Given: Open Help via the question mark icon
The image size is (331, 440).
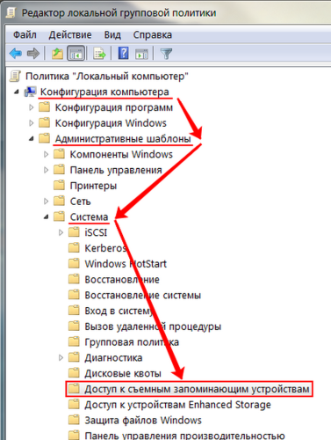Looking at the screenshot, I should [124, 54].
